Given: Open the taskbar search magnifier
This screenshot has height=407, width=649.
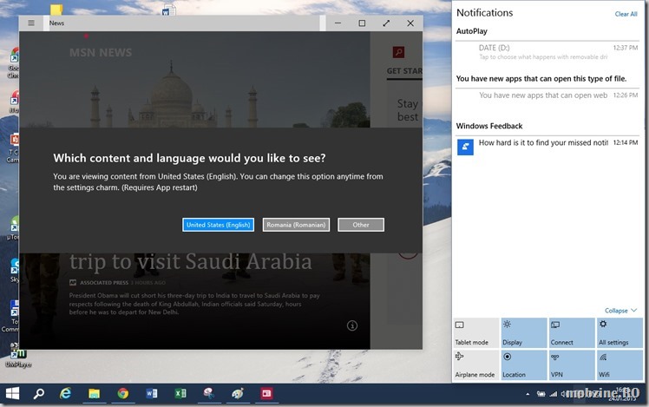Looking at the screenshot, I should [x=38, y=394].
